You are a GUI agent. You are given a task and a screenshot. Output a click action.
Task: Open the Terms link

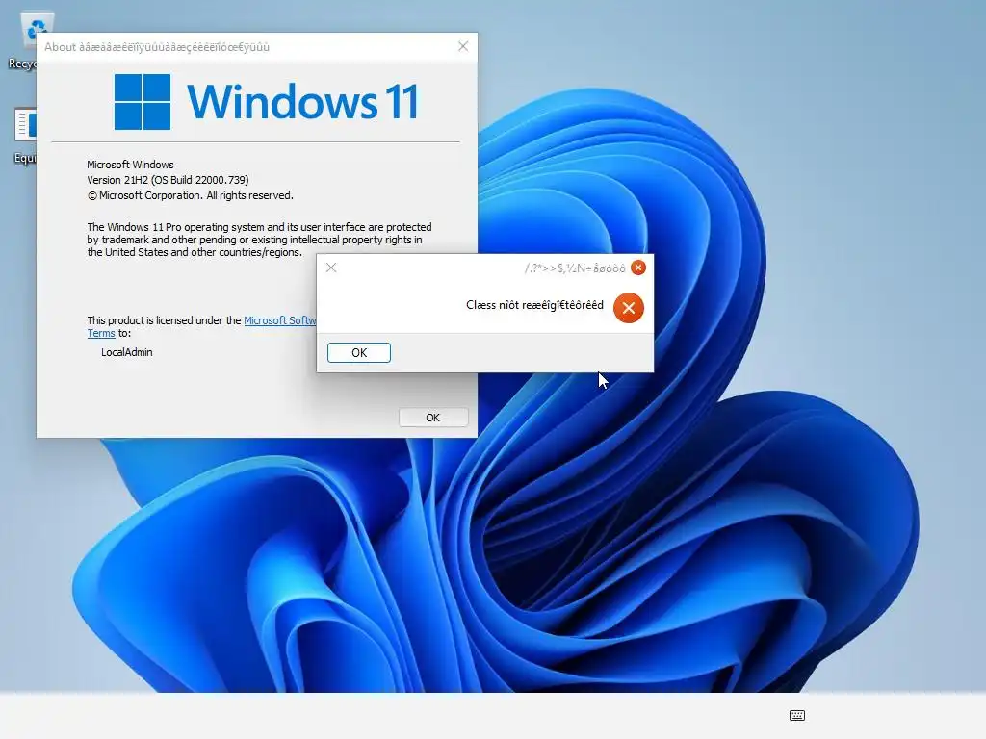100,334
